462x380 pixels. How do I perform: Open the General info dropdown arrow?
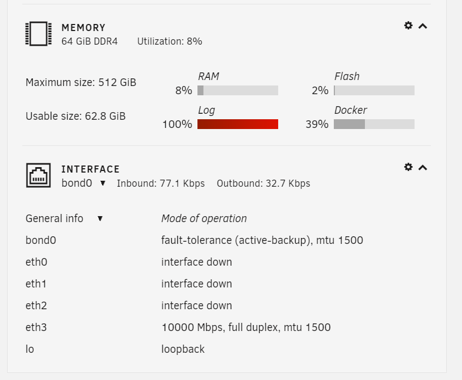coord(100,218)
